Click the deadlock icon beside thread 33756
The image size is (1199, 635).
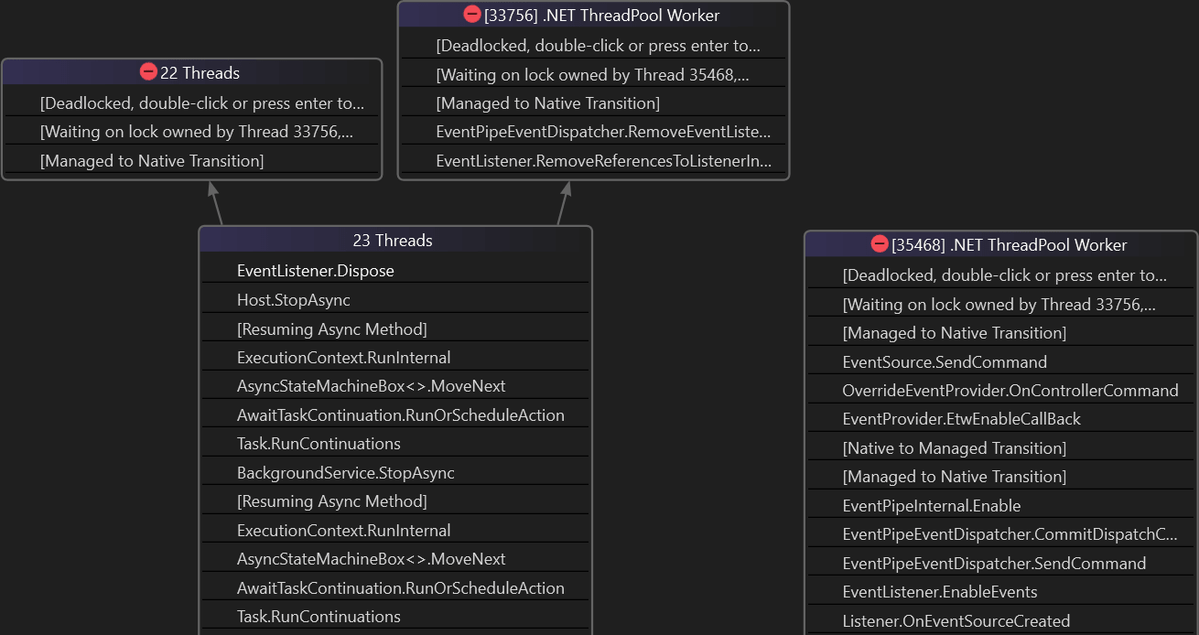pos(472,15)
